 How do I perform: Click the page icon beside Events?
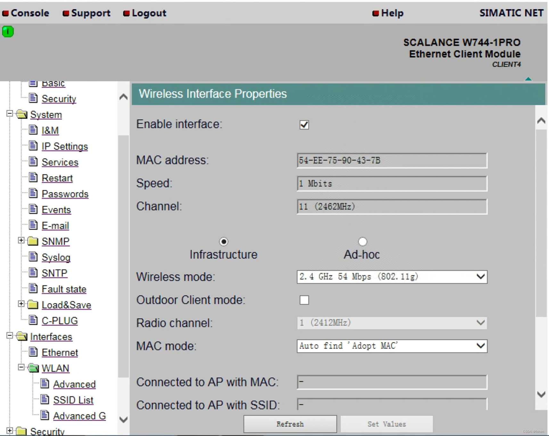pos(33,209)
